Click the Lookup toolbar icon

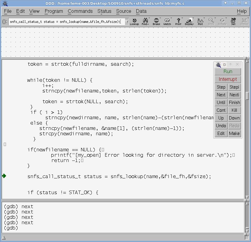pos(134,22)
